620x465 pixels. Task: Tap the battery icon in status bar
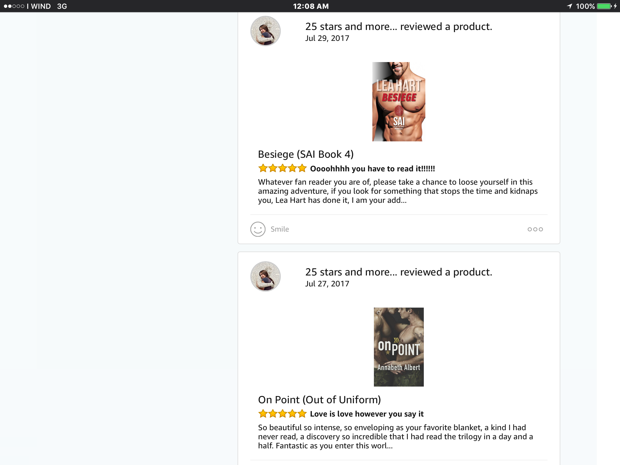(x=604, y=6)
